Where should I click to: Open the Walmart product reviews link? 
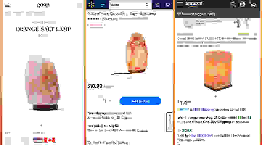(109, 19)
